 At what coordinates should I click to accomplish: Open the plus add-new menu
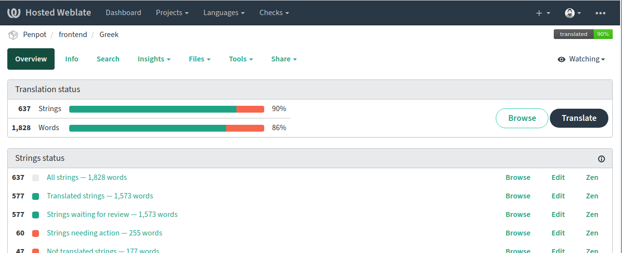(543, 13)
